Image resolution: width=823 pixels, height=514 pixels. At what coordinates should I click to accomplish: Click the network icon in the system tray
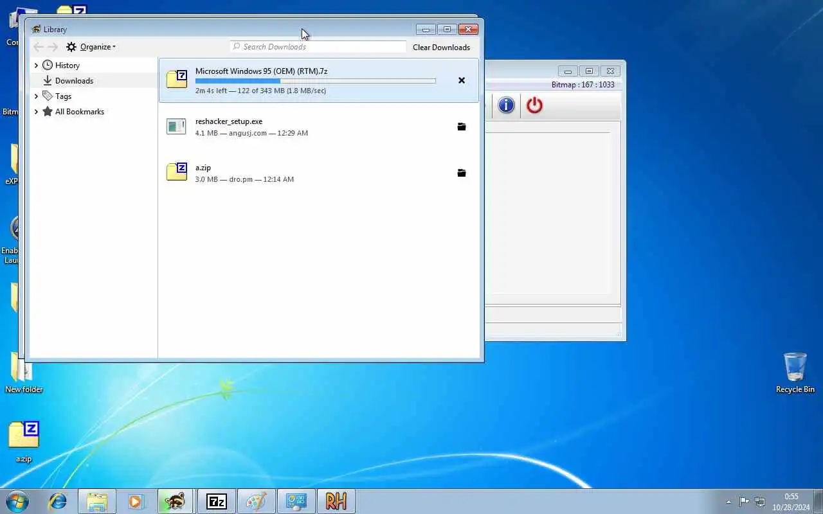(x=760, y=502)
